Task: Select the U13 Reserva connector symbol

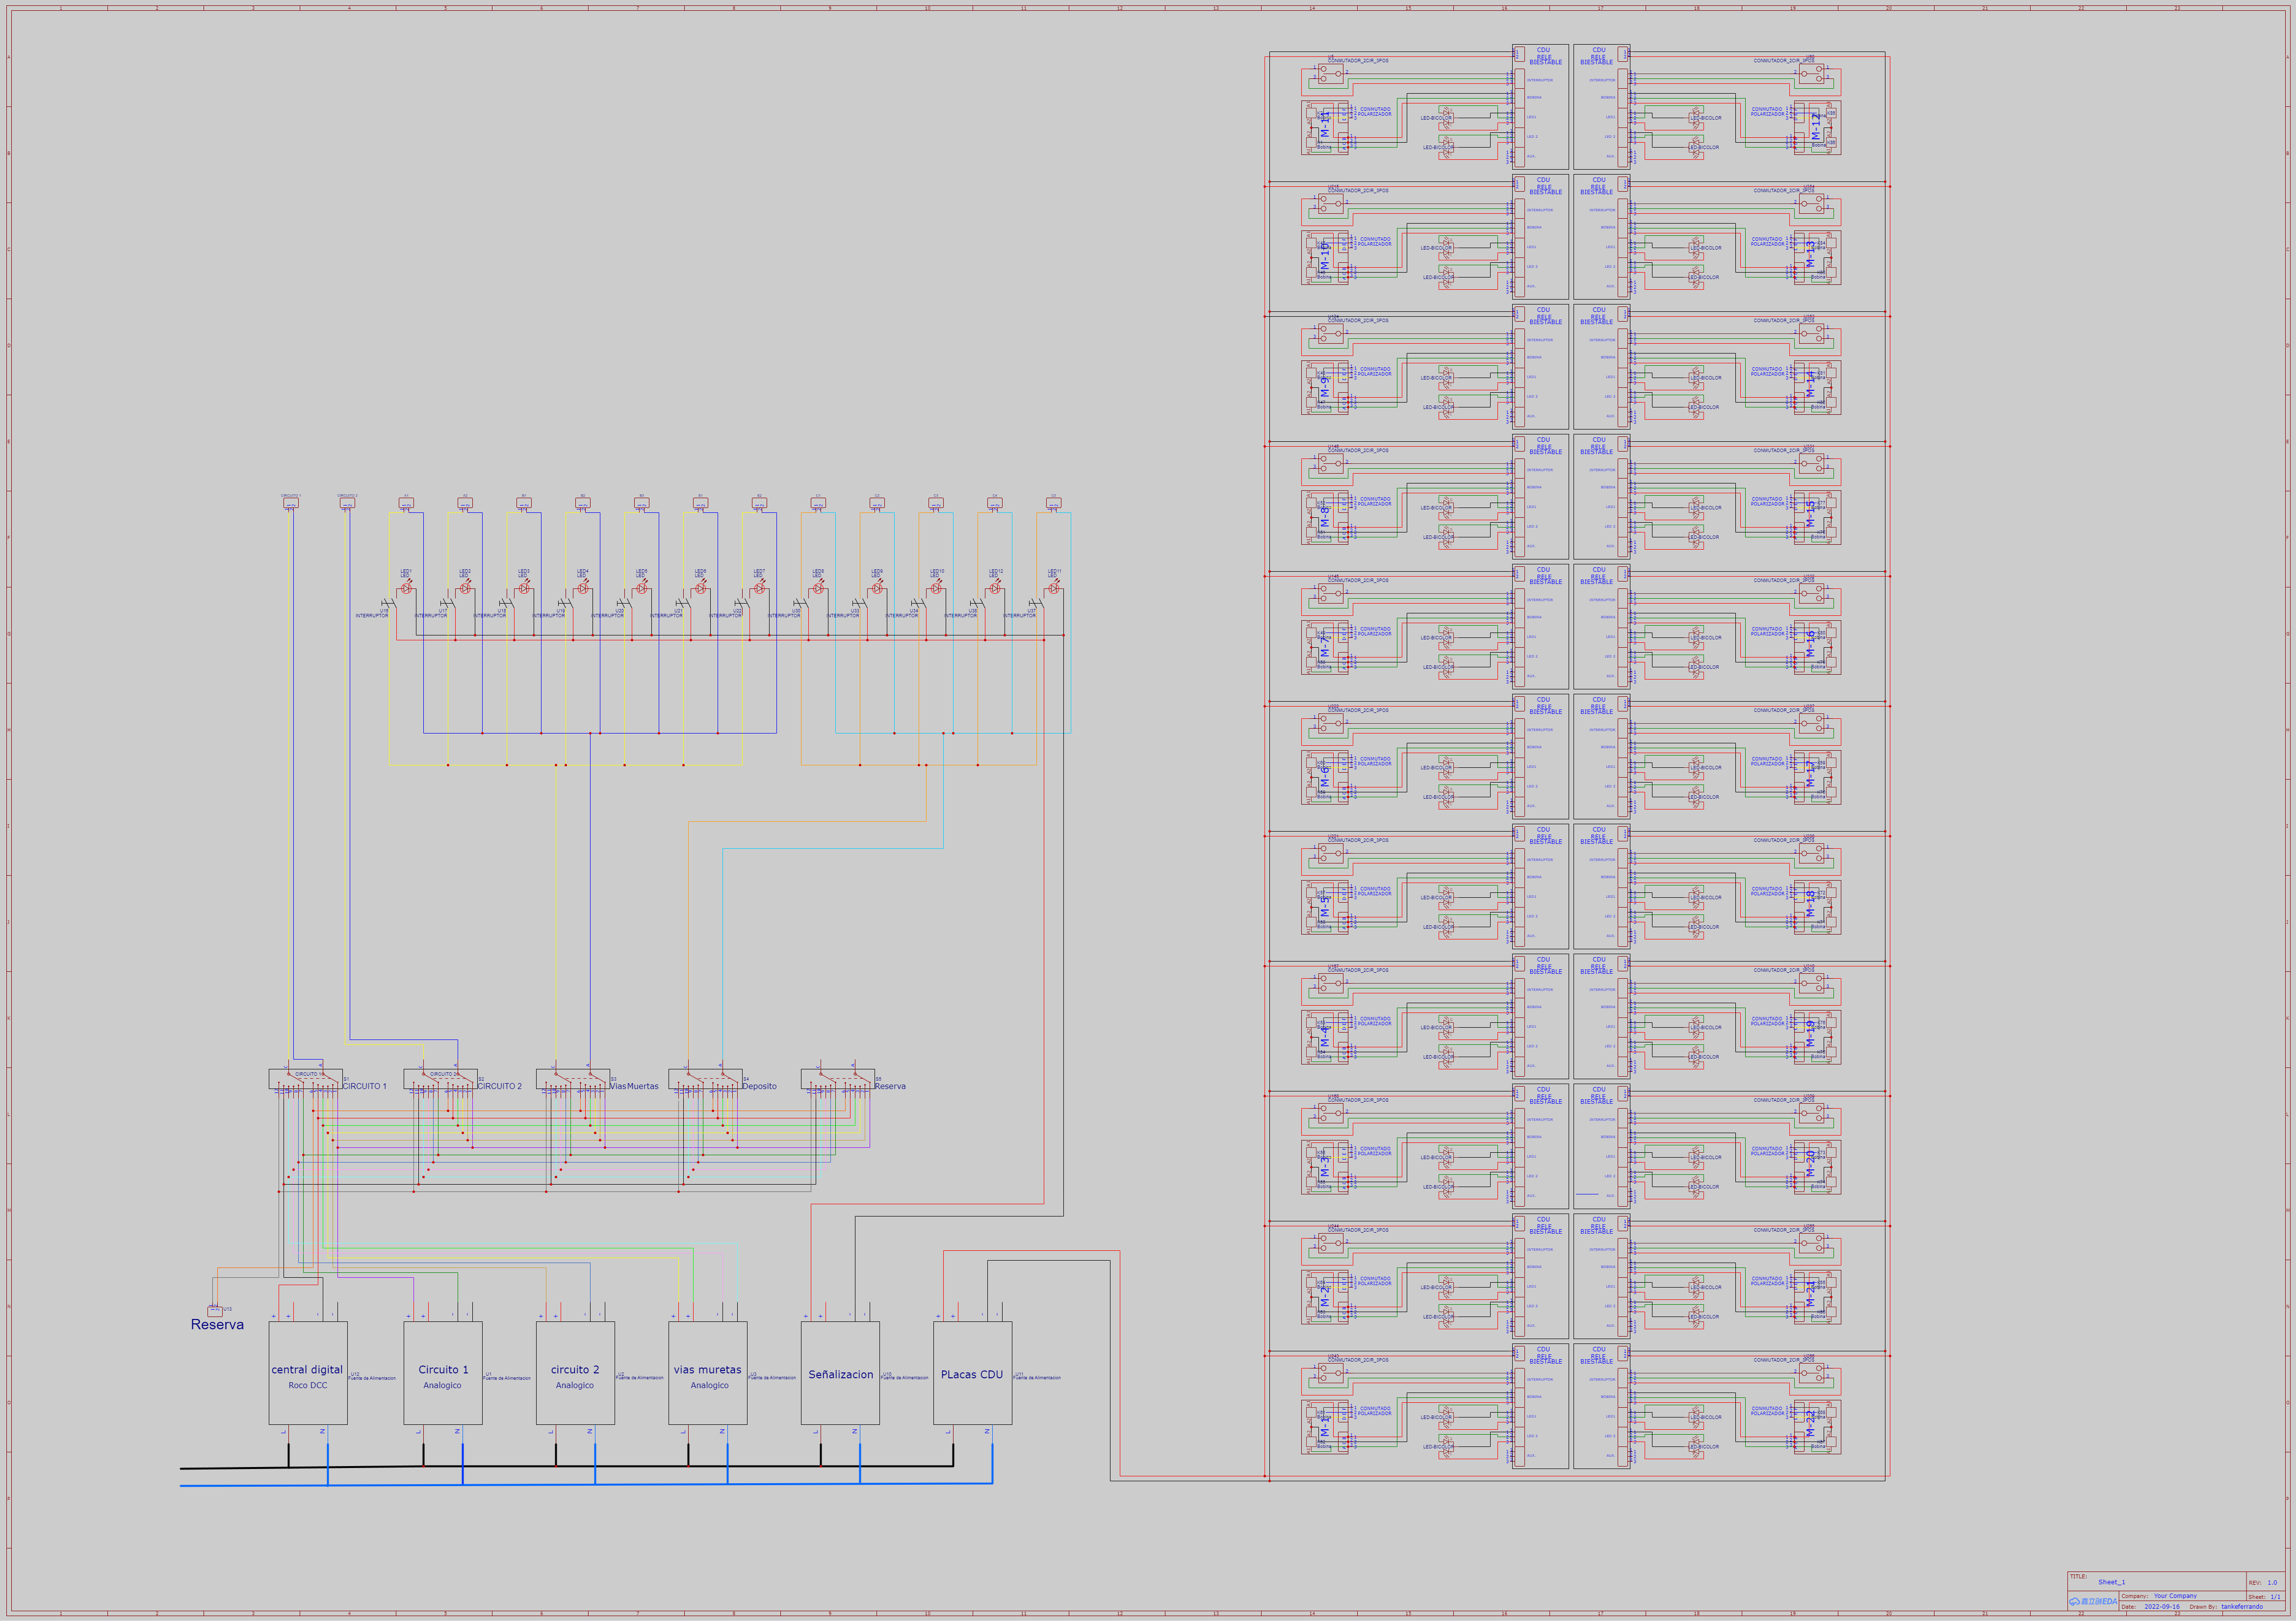Action: point(214,1310)
